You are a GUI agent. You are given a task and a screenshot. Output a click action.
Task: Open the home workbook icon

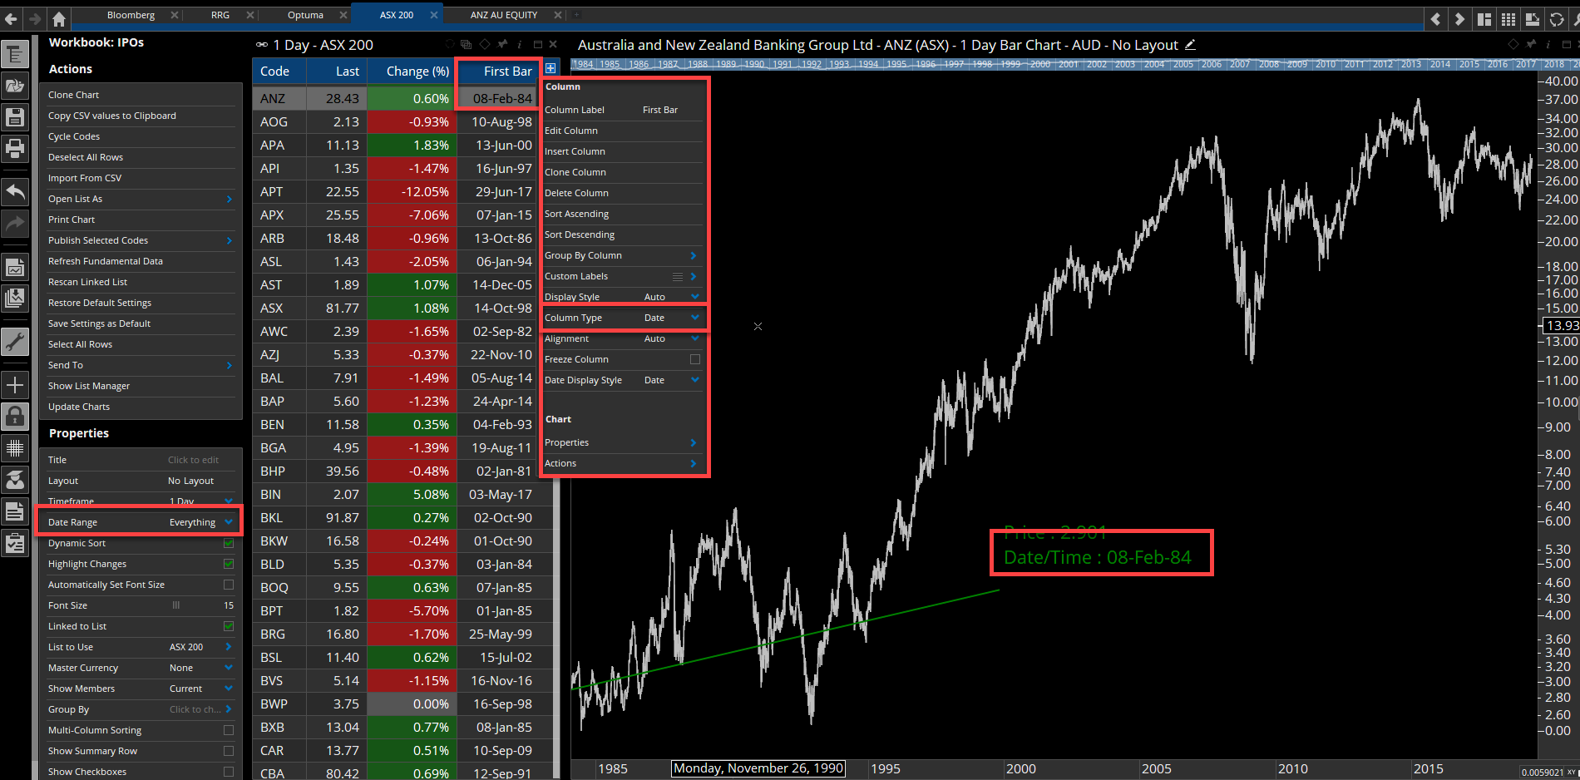(x=58, y=18)
